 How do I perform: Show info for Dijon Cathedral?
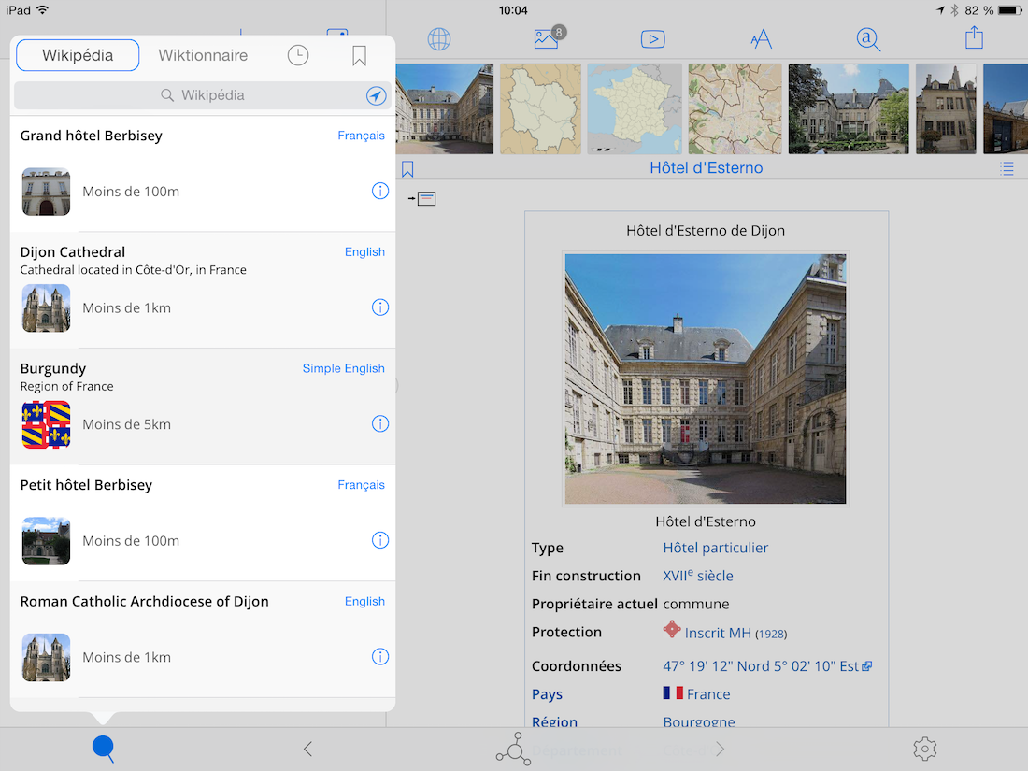point(380,307)
